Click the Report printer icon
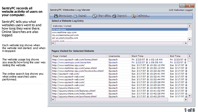 coord(114,16)
